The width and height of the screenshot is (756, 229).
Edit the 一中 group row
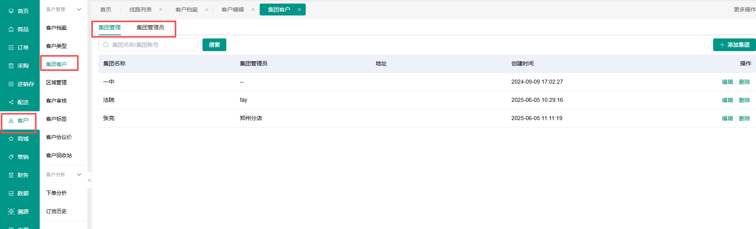(x=727, y=82)
